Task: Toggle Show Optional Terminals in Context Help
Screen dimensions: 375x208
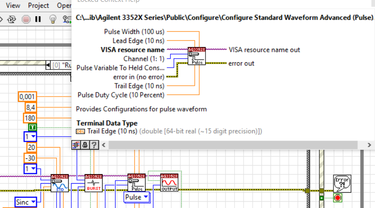Action: pos(76,145)
